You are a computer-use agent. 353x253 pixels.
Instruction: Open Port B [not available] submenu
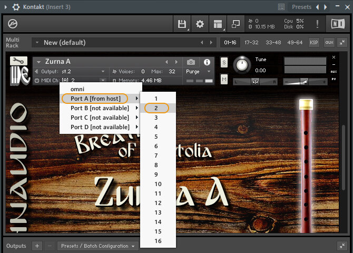(101, 108)
